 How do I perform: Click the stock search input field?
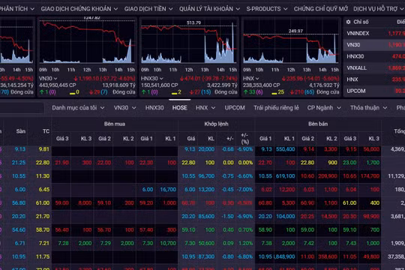tap(21, 108)
